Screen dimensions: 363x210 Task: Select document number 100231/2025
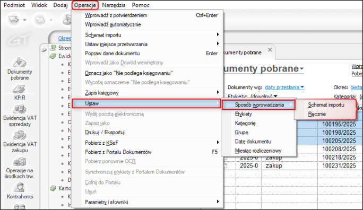pyautogui.click(x=339, y=165)
